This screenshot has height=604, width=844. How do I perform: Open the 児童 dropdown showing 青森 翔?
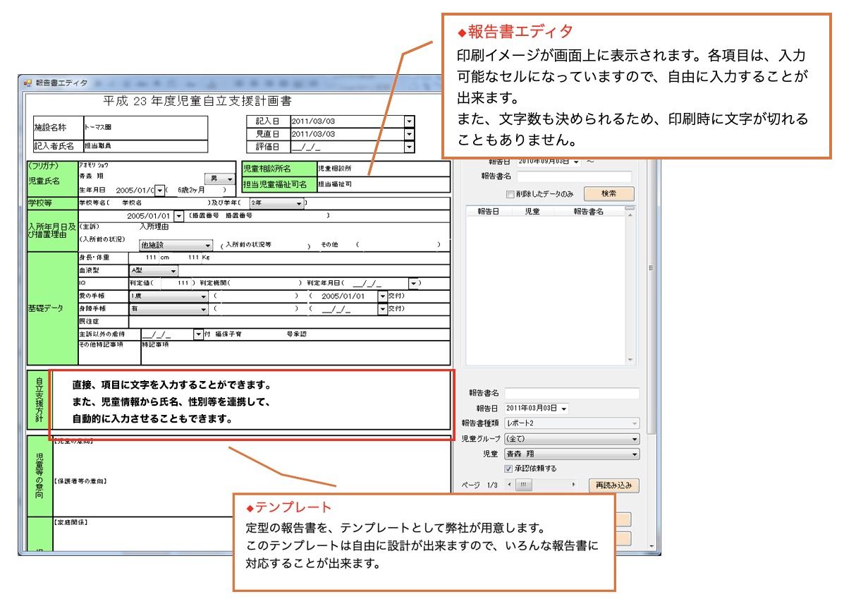[x=572, y=454]
